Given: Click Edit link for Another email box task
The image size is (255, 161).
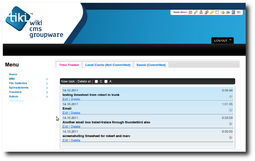Looking at the screenshot, I should [65, 127].
